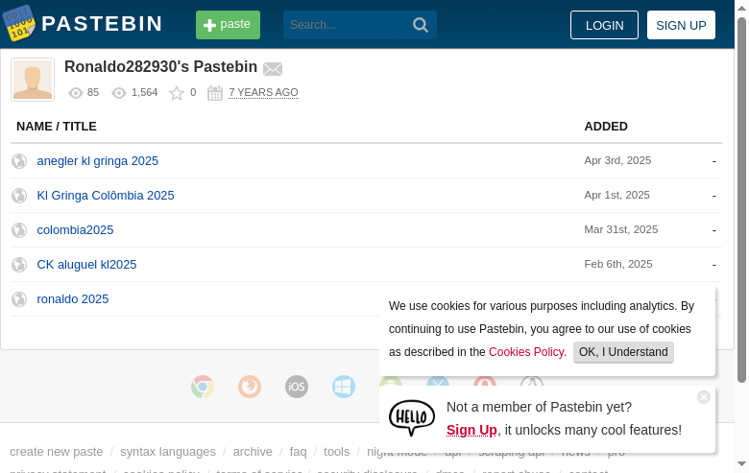Click globe icon beside CK aluguel kl2025
The image size is (749, 473).
tap(19, 265)
